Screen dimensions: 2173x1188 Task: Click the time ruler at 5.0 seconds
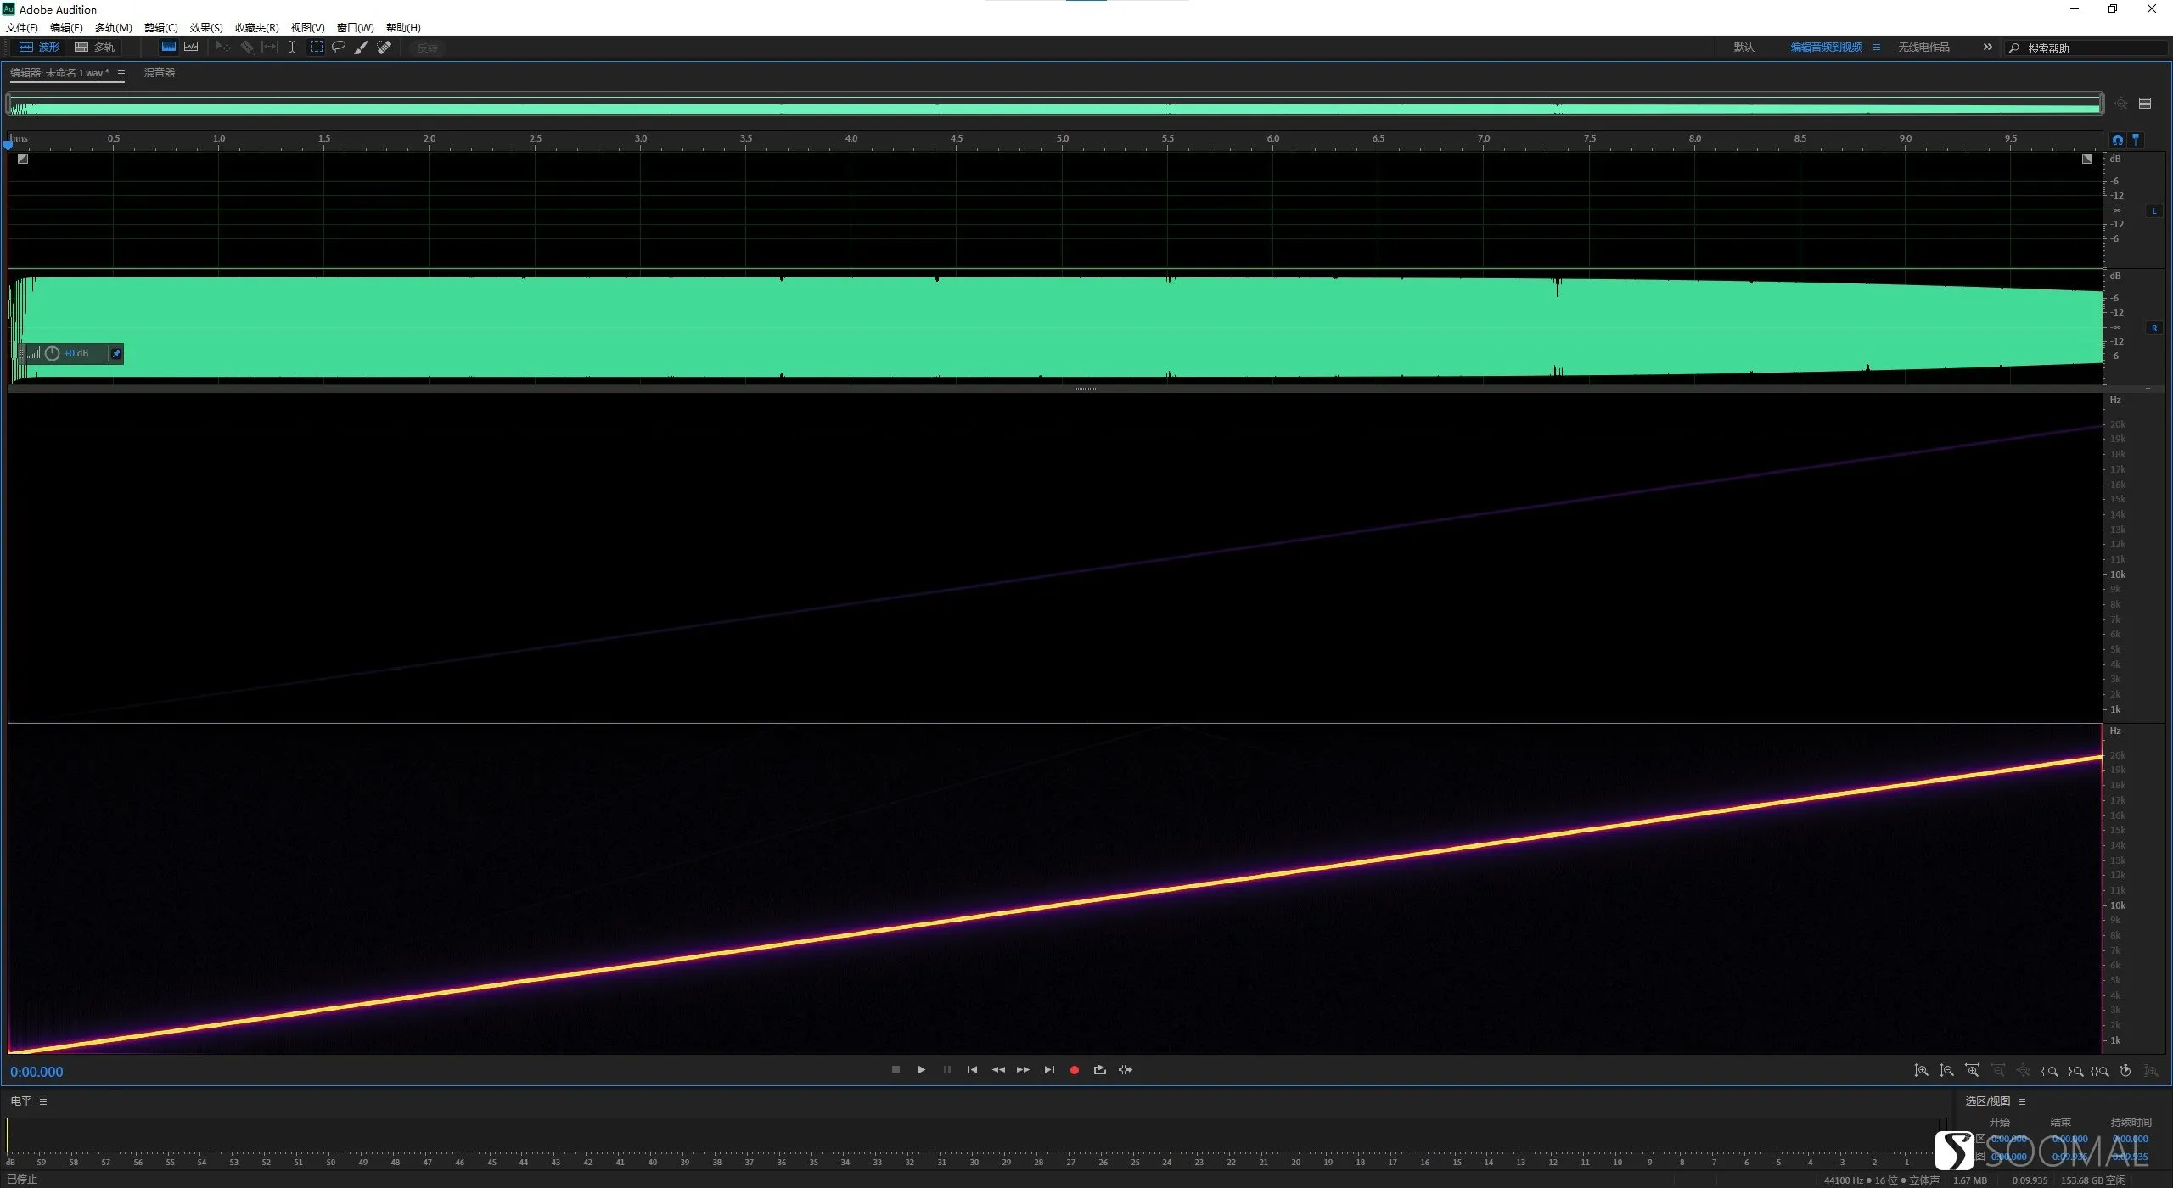tap(1062, 138)
